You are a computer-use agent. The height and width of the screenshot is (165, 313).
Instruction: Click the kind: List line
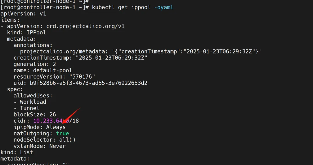click(x=17, y=152)
